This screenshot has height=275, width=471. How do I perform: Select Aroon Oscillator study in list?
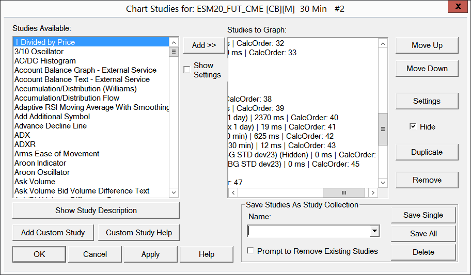click(42, 172)
